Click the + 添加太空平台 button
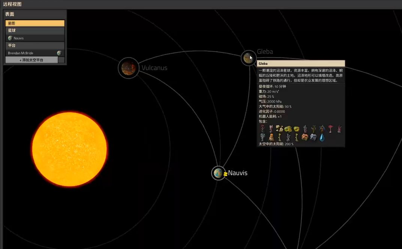Viewport: 402px width, 249px height. [x=31, y=60]
